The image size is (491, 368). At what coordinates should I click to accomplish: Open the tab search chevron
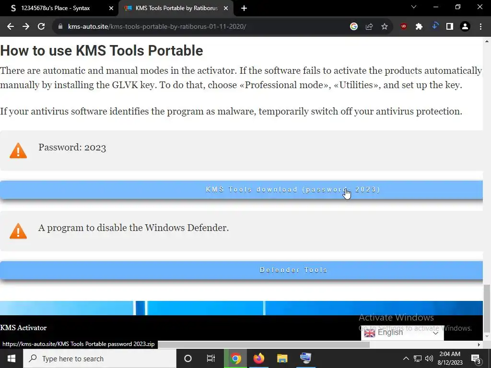pyautogui.click(x=414, y=7)
